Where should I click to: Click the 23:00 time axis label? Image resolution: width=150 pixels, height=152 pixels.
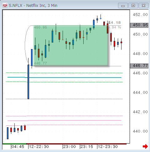pos(70,147)
